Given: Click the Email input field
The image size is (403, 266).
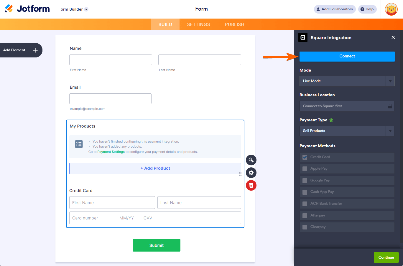Looking at the screenshot, I should coord(110,99).
